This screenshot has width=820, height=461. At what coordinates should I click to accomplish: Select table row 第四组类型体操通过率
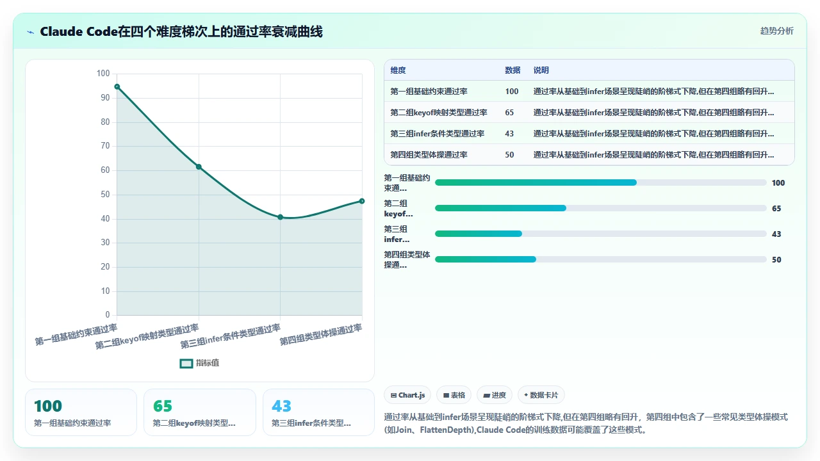(589, 155)
